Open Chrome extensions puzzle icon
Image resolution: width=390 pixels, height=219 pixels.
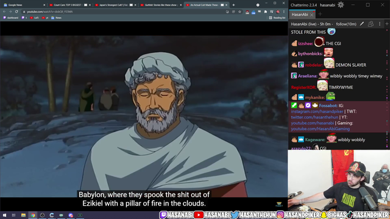click(266, 12)
